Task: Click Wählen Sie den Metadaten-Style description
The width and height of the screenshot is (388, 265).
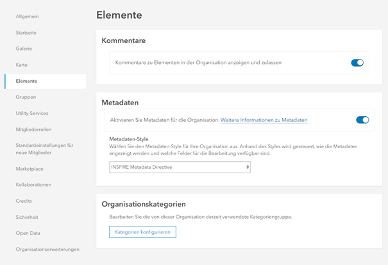Action: click(233, 150)
